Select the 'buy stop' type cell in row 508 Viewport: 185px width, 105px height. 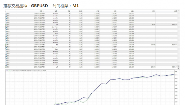55,27
